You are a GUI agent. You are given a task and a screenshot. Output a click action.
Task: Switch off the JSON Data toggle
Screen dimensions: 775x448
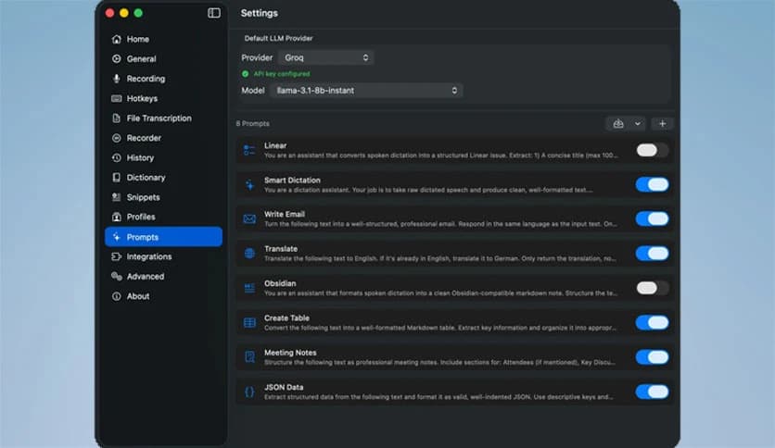652,392
